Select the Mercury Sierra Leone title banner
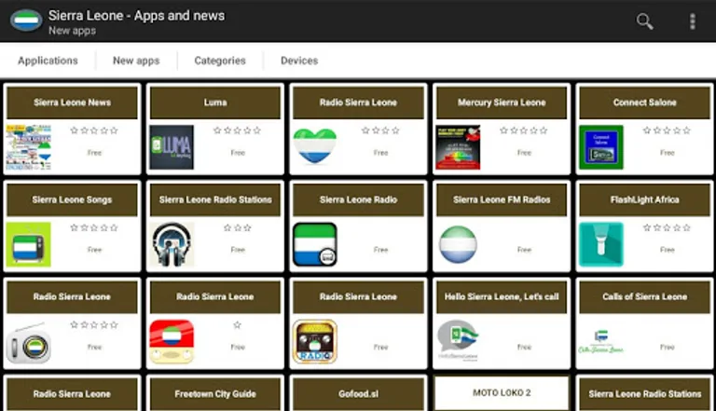The width and height of the screenshot is (716, 411). (x=502, y=103)
